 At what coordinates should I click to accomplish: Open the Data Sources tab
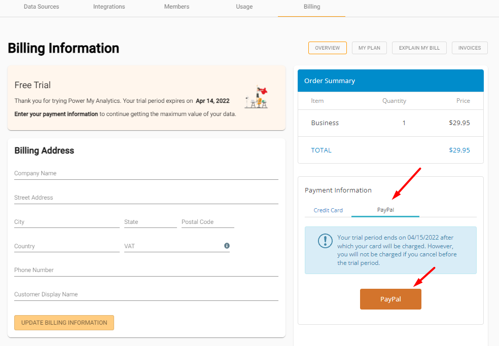(42, 7)
